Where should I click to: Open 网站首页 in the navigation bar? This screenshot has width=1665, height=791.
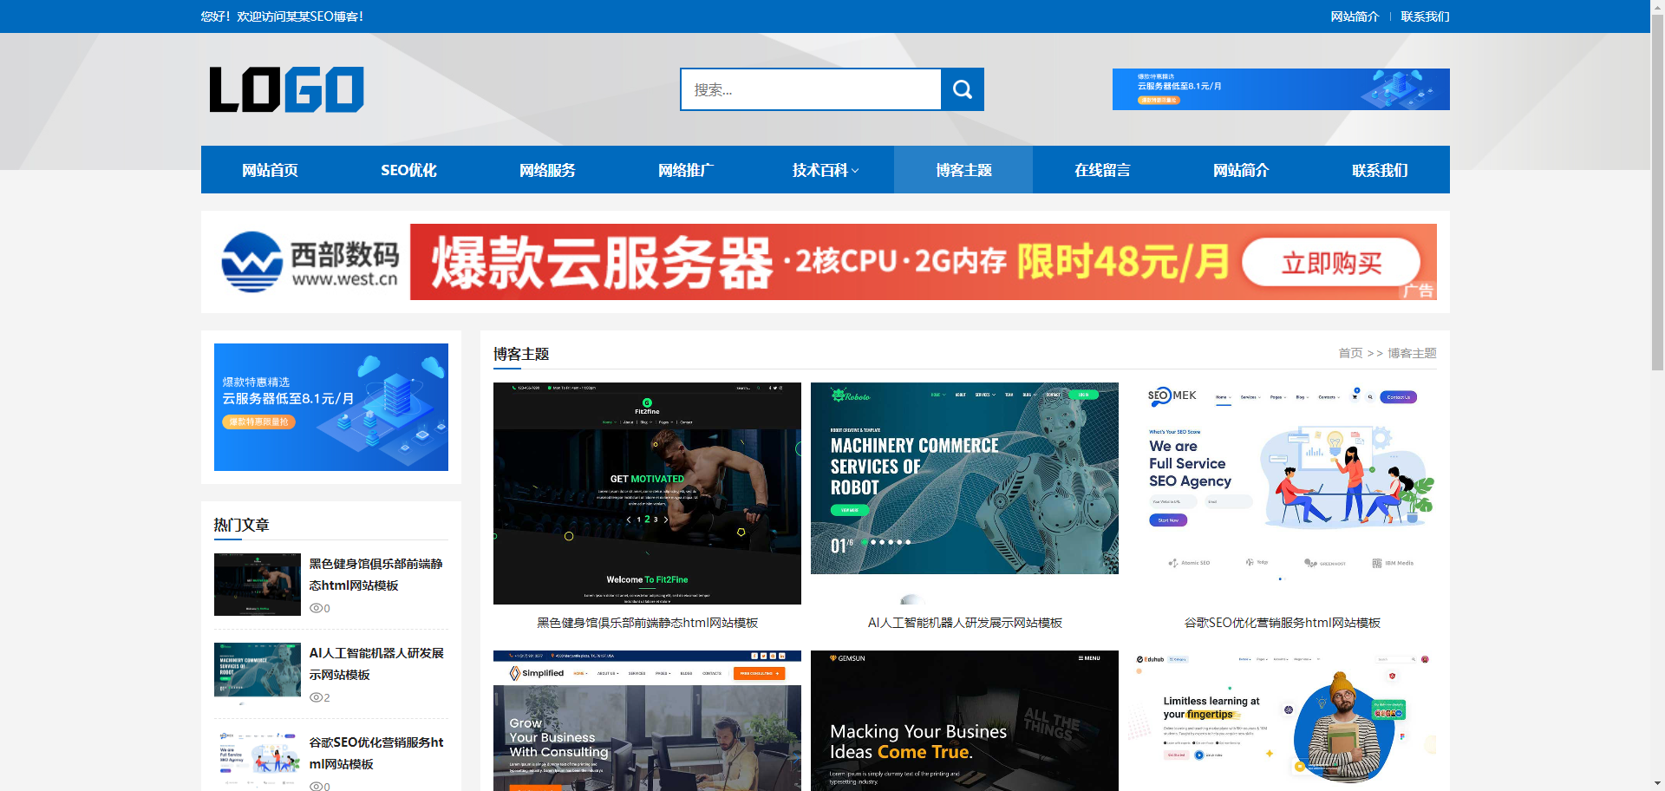(270, 170)
